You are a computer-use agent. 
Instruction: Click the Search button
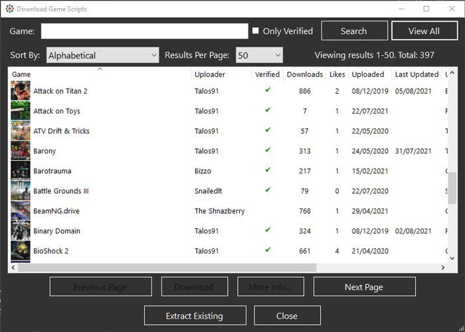(354, 31)
